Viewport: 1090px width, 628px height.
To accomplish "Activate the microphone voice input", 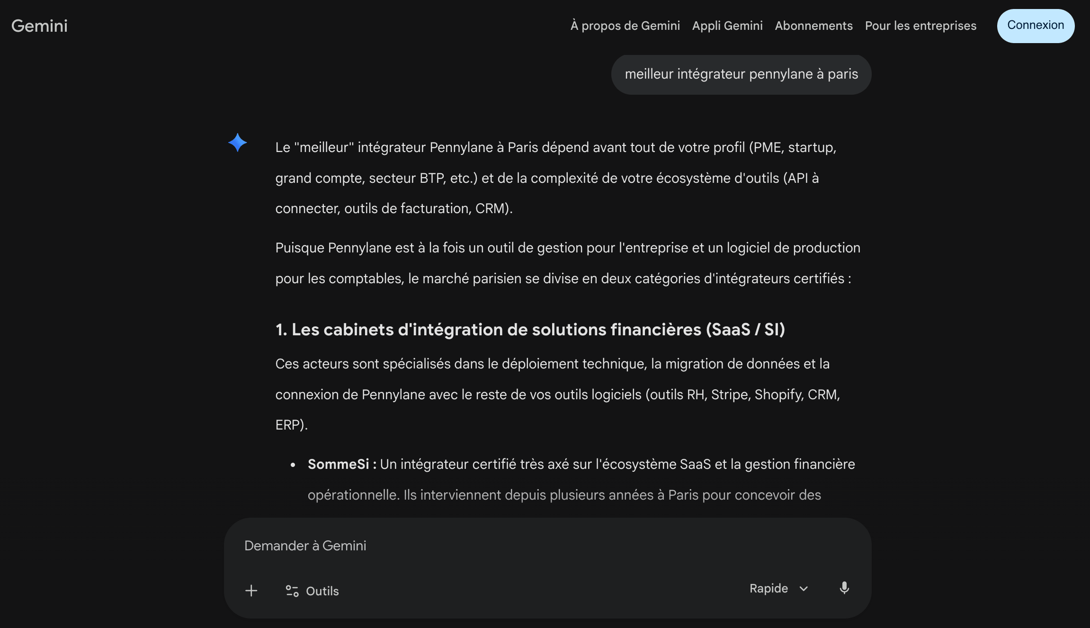I will [844, 588].
